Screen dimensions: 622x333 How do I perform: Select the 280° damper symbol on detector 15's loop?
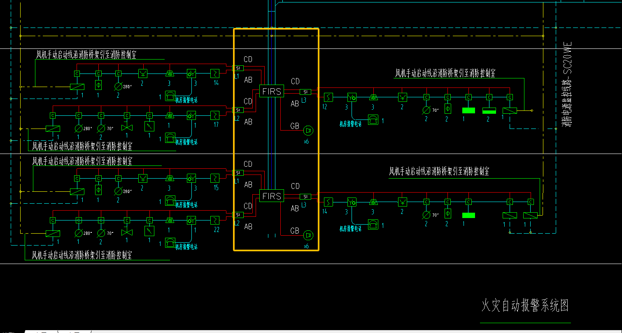(118, 191)
